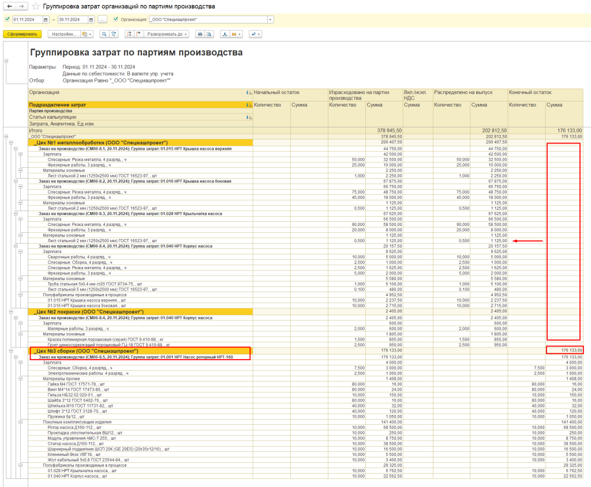Collapse all groups using the toolbar icon
The width and height of the screenshot is (591, 487).
129,34
